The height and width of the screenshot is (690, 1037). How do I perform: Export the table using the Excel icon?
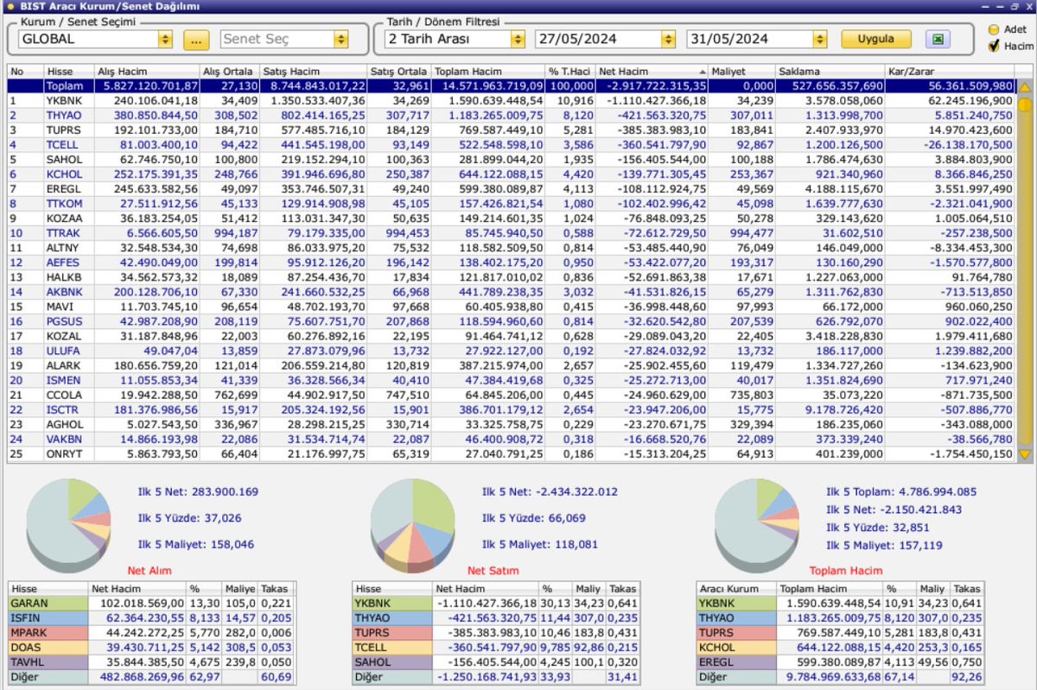coord(938,40)
